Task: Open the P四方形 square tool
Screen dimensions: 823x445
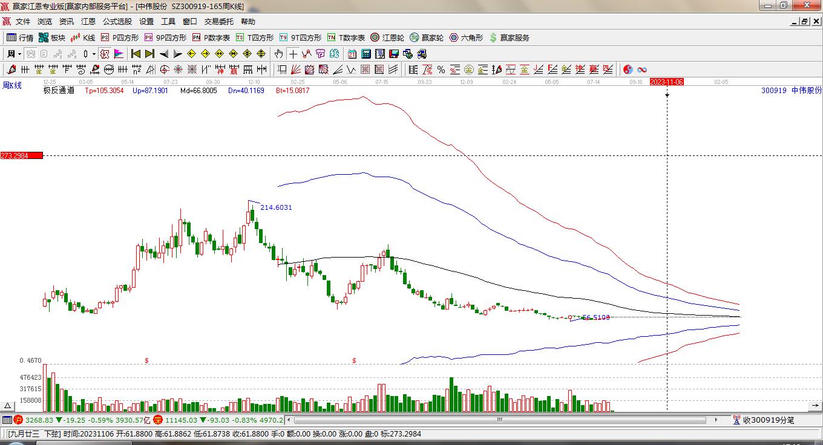Action: (x=120, y=37)
